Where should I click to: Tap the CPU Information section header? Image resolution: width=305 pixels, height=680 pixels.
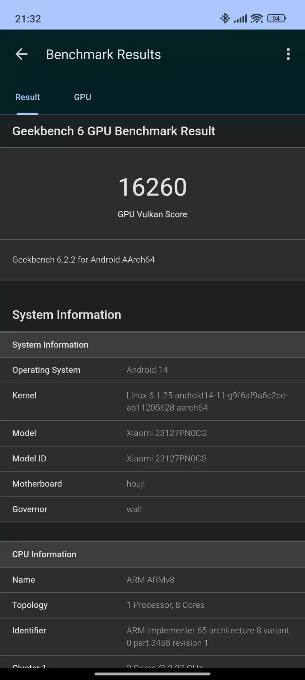coord(152,554)
